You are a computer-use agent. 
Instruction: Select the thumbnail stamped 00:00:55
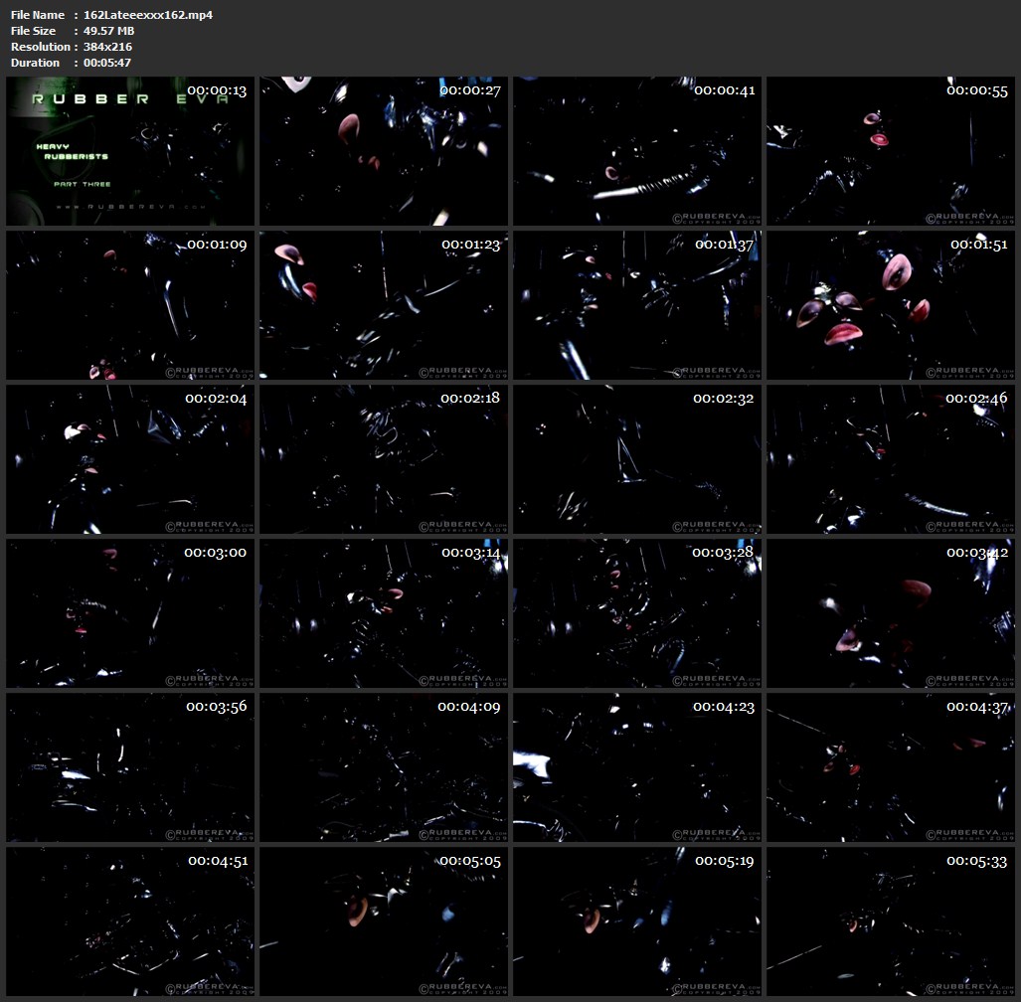tap(890, 151)
